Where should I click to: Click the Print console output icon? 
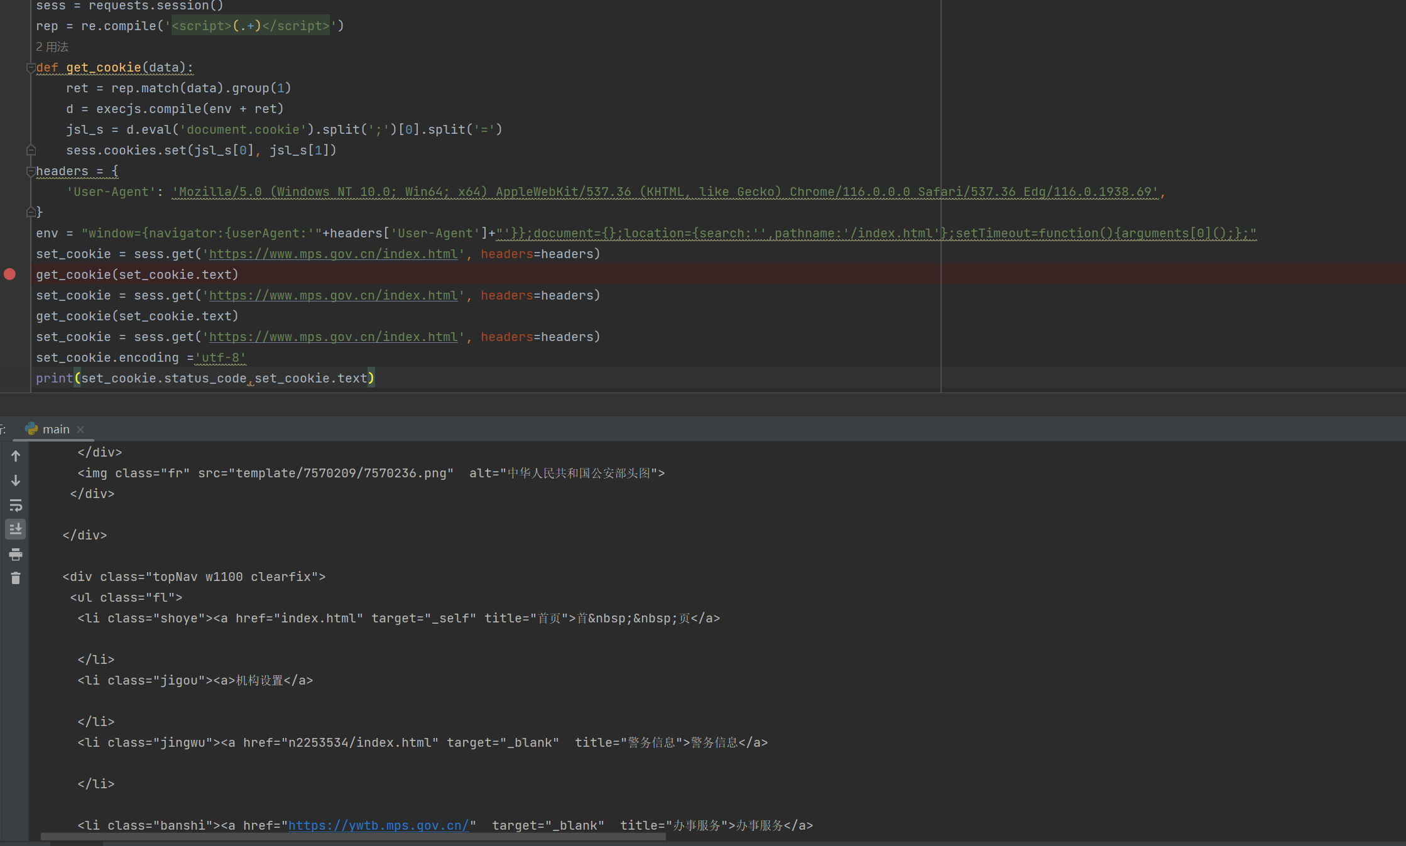[x=16, y=554]
